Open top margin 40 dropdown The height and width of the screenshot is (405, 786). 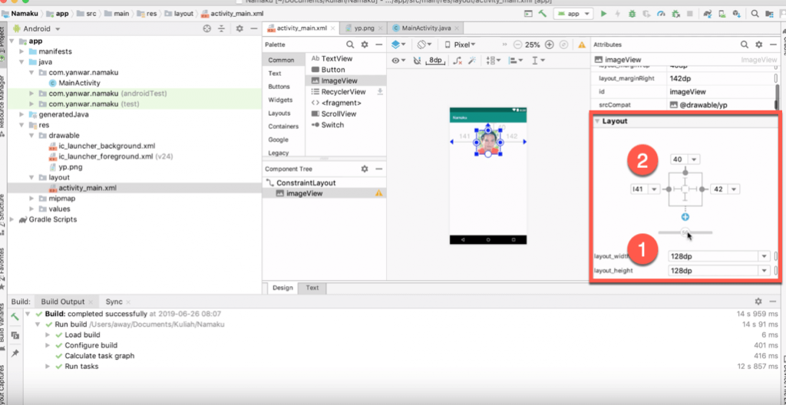tap(695, 160)
